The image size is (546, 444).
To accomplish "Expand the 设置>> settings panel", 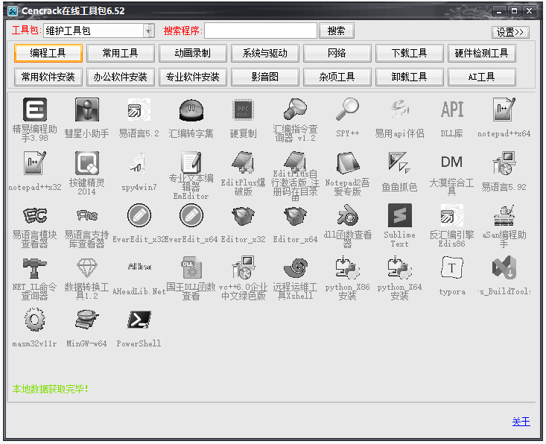I will 510,32.
